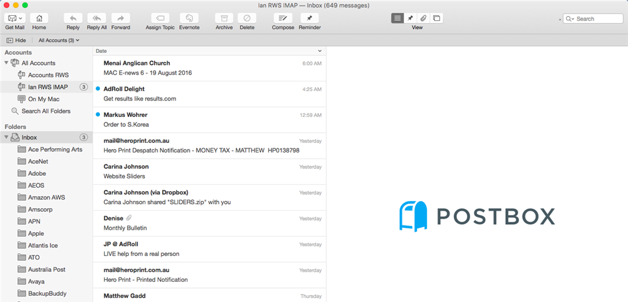
Task: Open JP @ AdRoll LIVE help email
Action: point(210,249)
